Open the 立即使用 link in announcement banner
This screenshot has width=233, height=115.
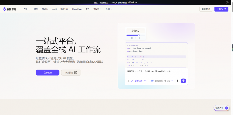pyautogui.click(x=132, y=2)
